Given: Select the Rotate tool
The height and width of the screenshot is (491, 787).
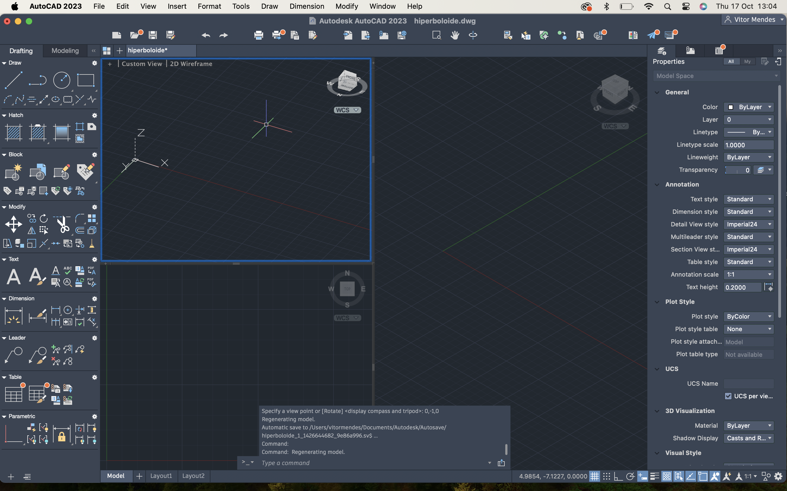Looking at the screenshot, I should [x=43, y=218].
